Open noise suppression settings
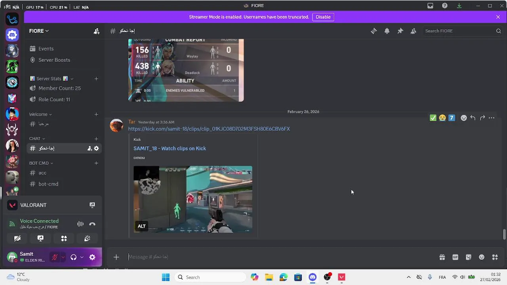 click(80, 224)
